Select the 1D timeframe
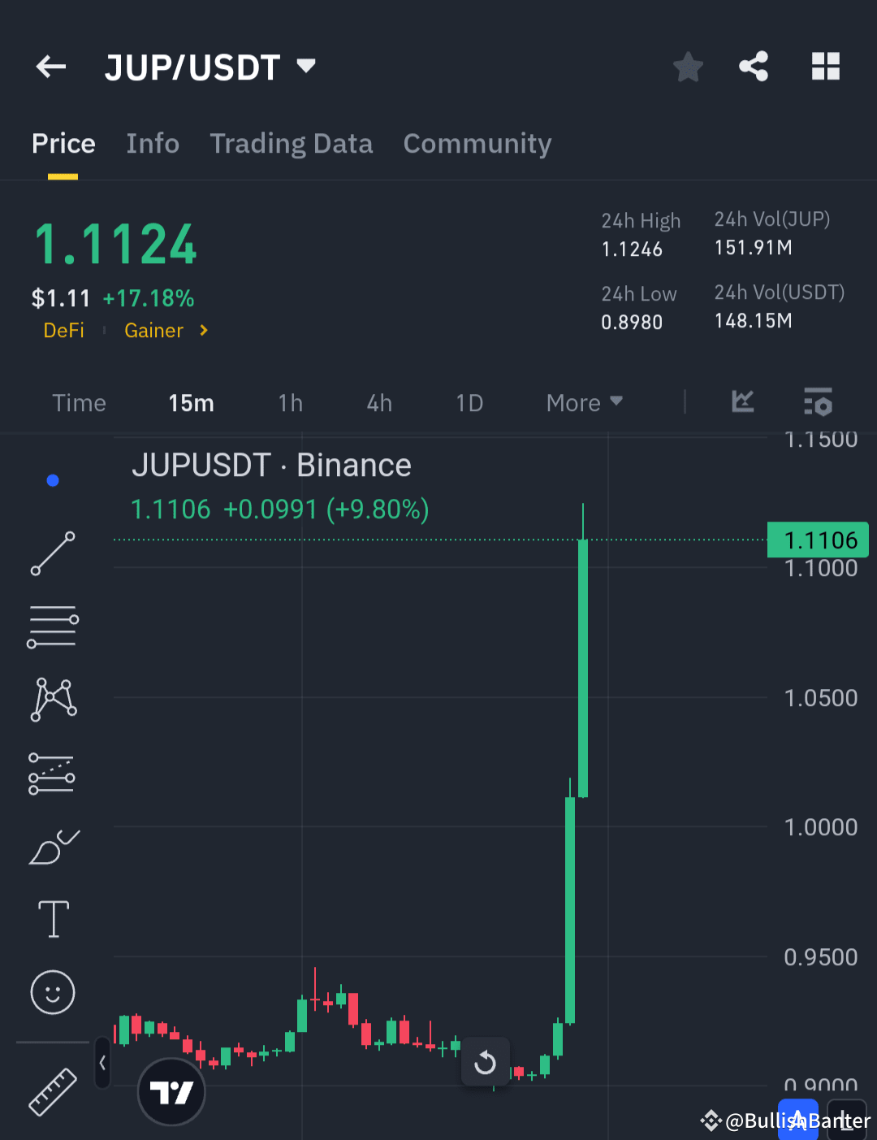This screenshot has width=877, height=1140. pyautogui.click(x=469, y=402)
